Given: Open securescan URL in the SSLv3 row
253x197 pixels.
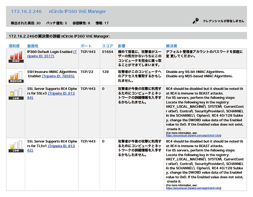Looking at the screenshot, I should 193,135.
